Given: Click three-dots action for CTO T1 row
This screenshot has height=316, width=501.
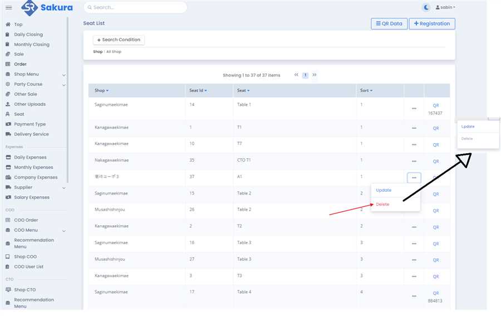Looking at the screenshot, I should [414, 161].
